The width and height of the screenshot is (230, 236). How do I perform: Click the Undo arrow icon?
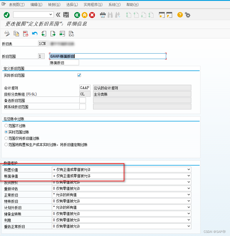pyautogui.click(x=34, y=34)
